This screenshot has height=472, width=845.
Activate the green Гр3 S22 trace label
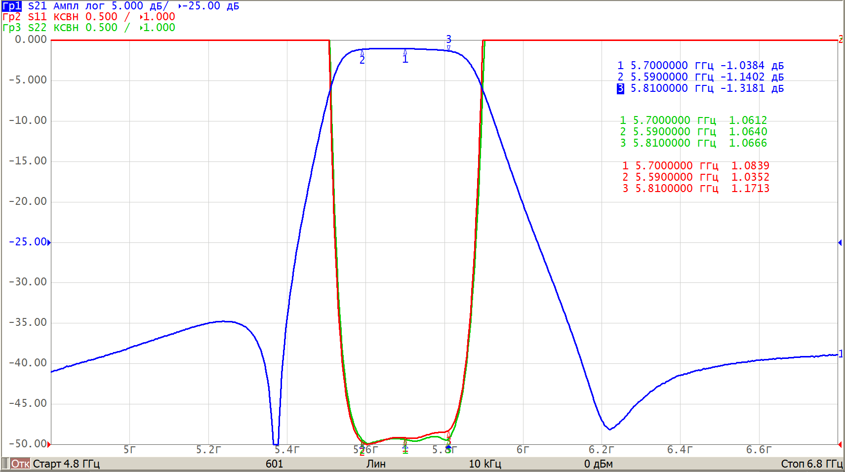point(12,28)
